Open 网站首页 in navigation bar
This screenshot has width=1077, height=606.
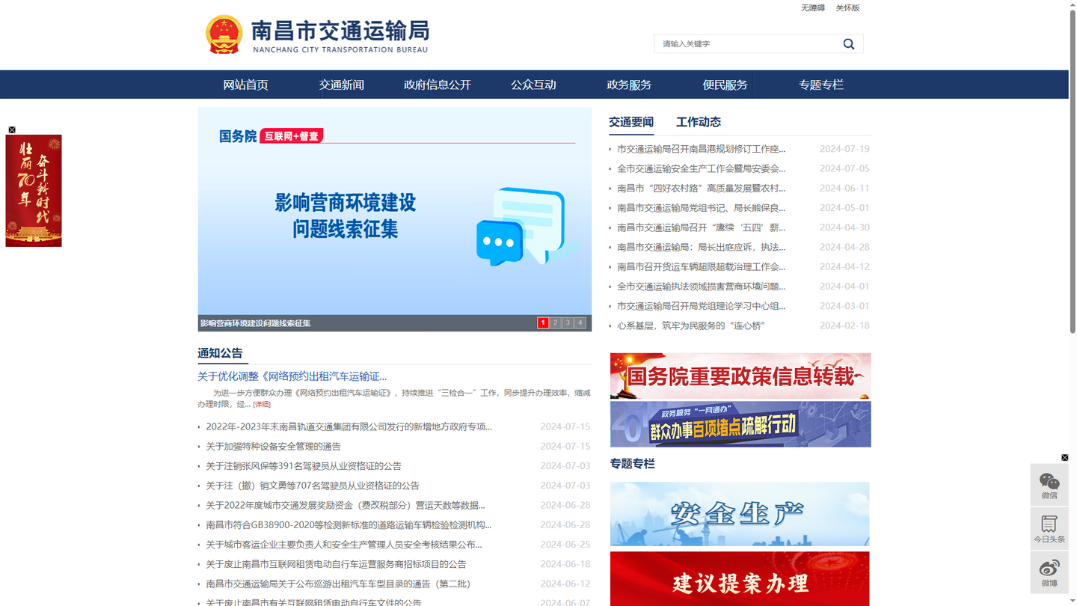point(245,85)
